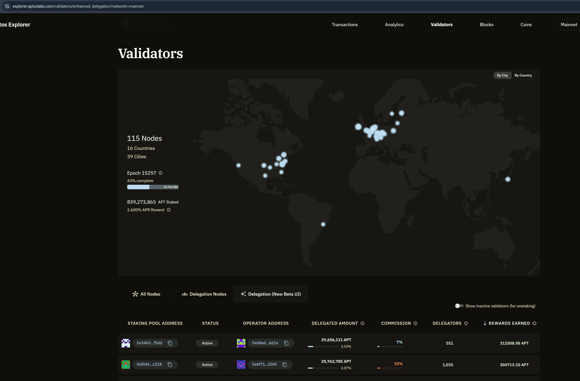This screenshot has height=381, width=580.
Task: Click the identicon avatar of the first validator
Action: (x=126, y=343)
